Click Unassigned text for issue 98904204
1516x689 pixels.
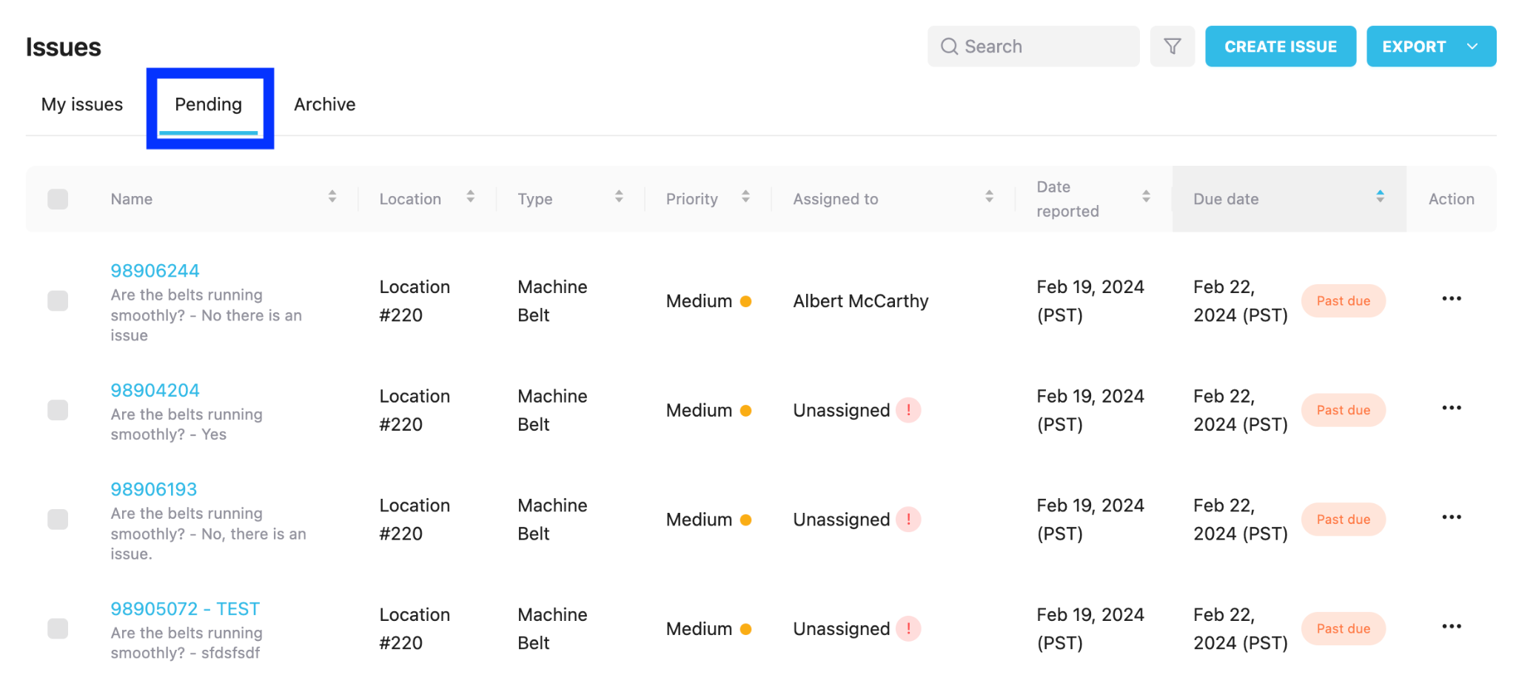842,410
